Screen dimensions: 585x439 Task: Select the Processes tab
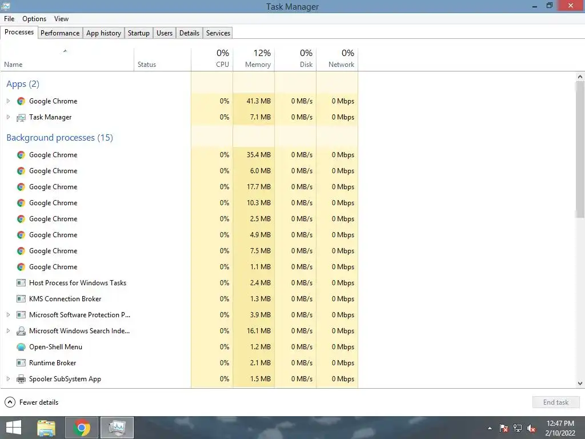[x=19, y=32]
